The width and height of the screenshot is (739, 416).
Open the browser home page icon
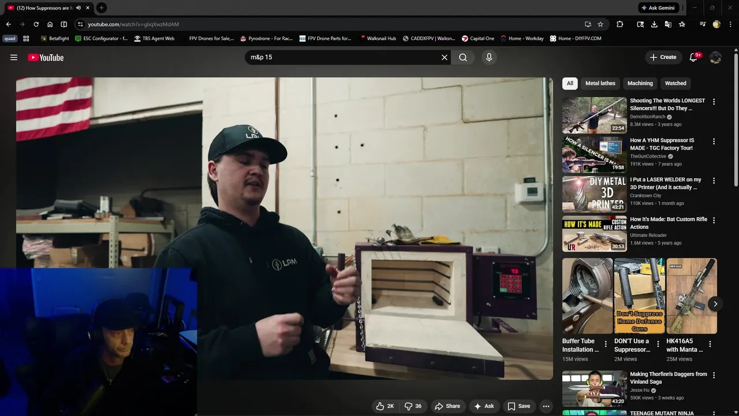(50, 24)
